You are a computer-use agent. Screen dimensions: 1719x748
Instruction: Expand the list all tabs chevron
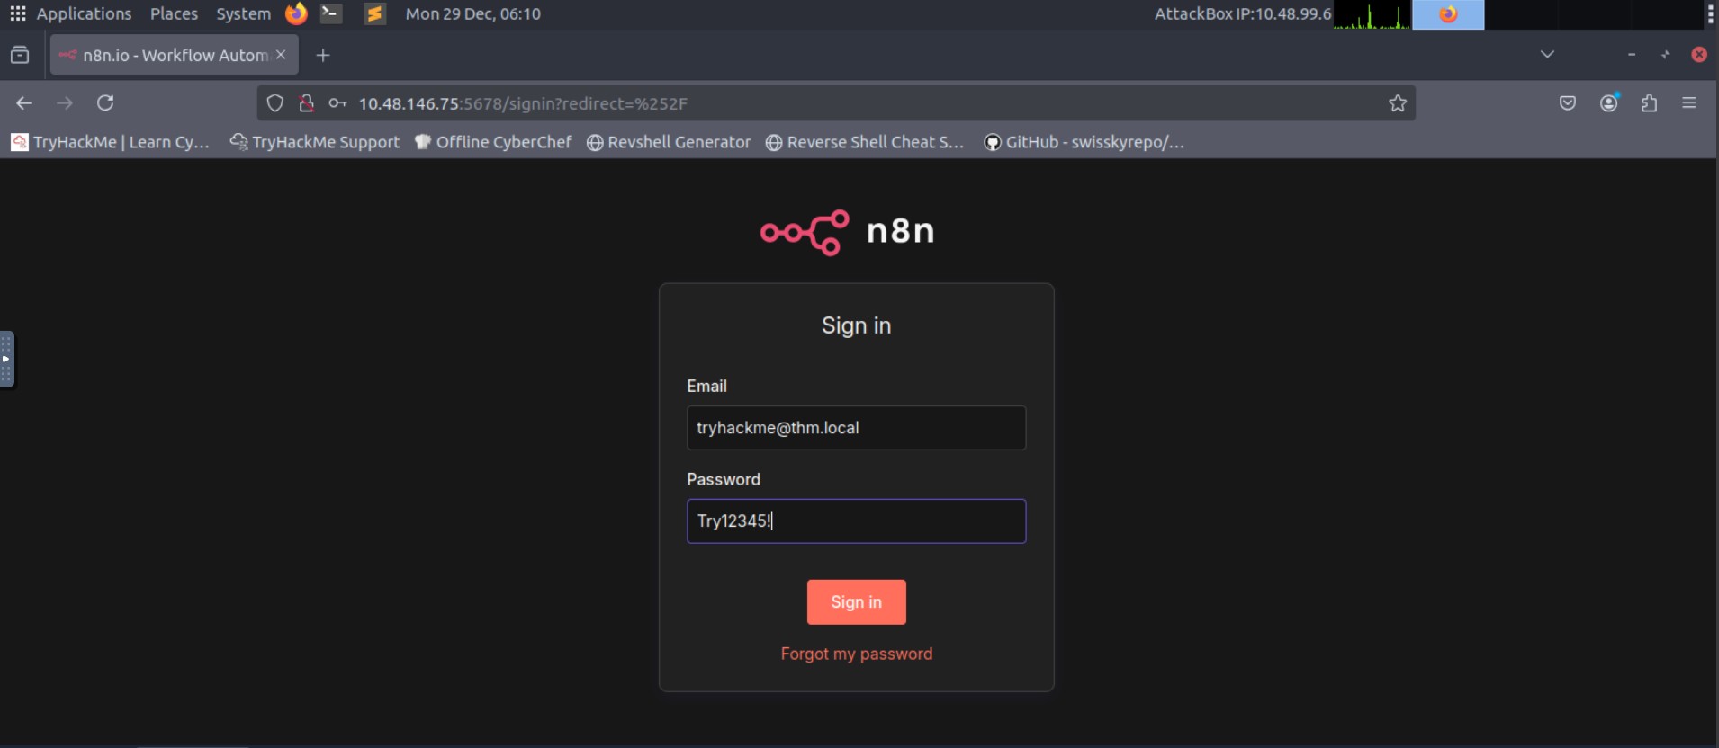point(1547,54)
